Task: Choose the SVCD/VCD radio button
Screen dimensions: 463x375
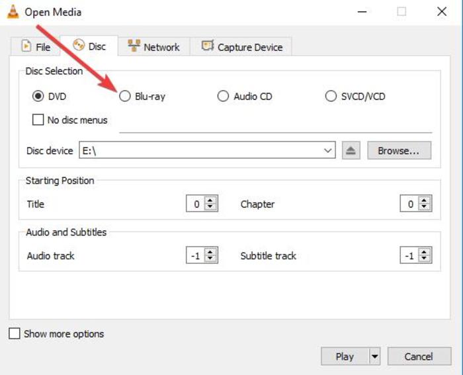Action: pyautogui.click(x=331, y=97)
